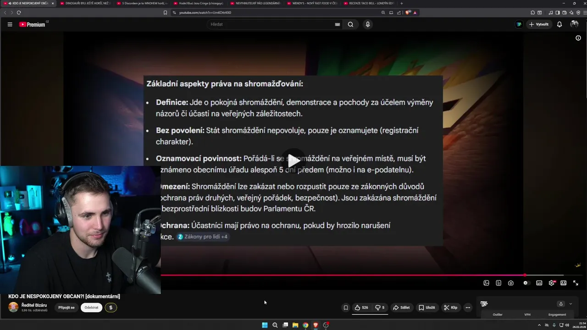The width and height of the screenshot is (587, 330).
Task: Click the browser back arrow
Action: click(5, 12)
